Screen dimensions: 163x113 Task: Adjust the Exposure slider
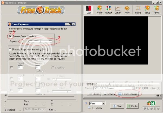[40, 41]
